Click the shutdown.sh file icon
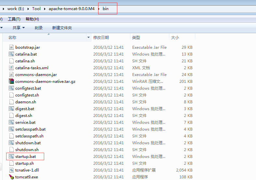The width and height of the screenshot is (256, 180). [x=11, y=149]
